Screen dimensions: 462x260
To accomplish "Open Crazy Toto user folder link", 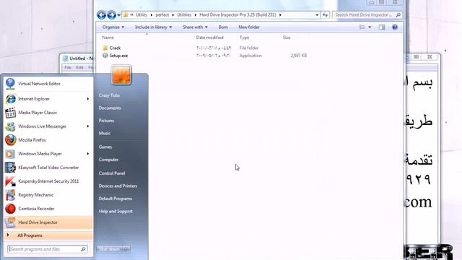I will 109,95.
